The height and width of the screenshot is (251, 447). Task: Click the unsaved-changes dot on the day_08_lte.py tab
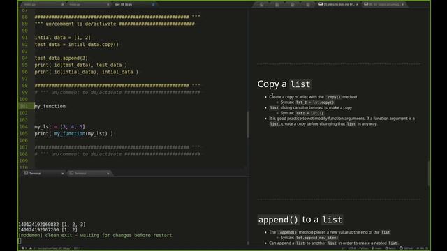click(154, 5)
